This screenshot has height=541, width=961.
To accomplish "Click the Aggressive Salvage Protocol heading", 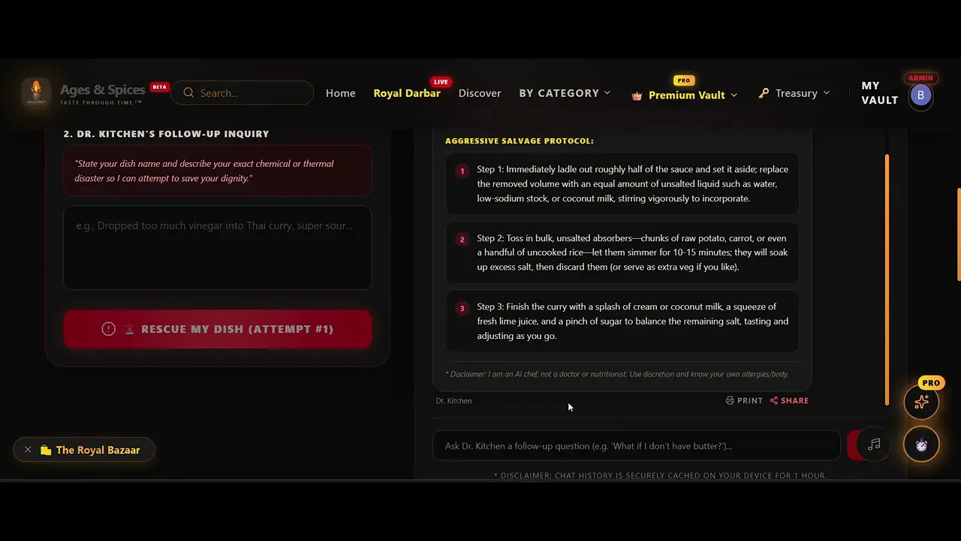I will click(520, 141).
